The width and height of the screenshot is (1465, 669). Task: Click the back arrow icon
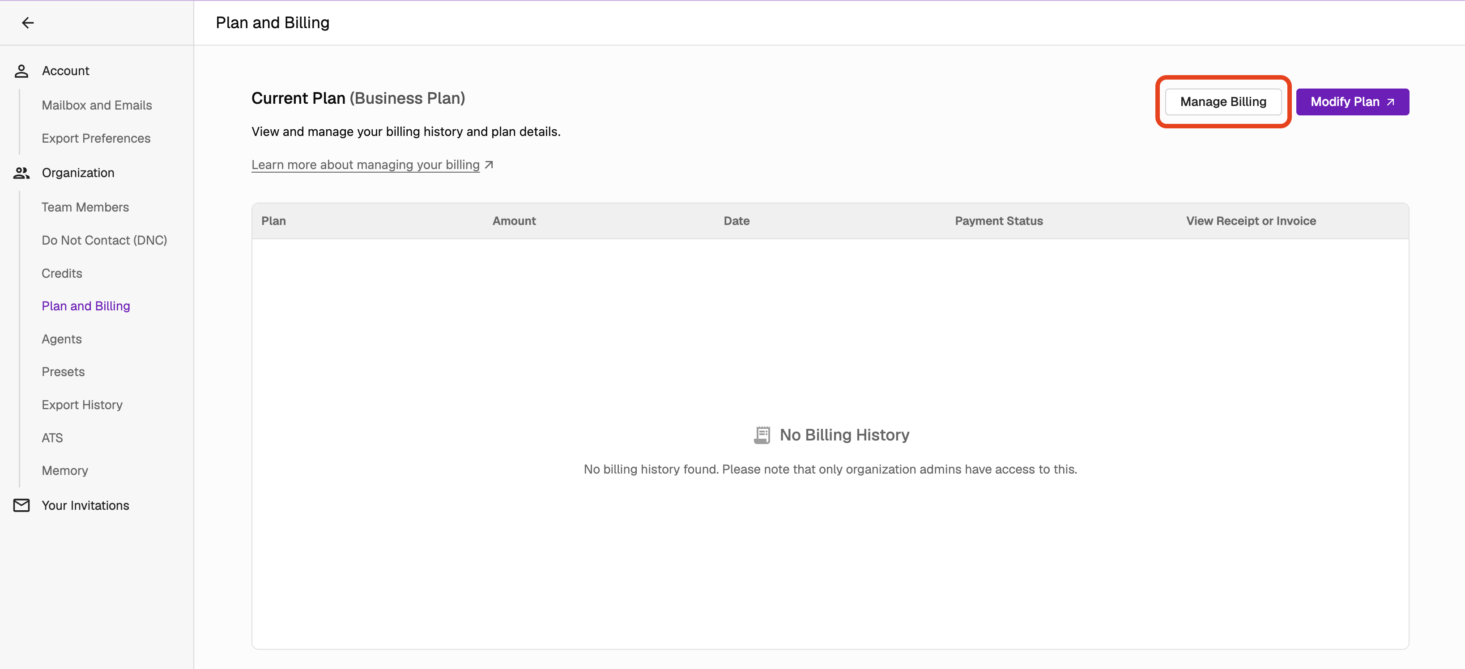28,23
